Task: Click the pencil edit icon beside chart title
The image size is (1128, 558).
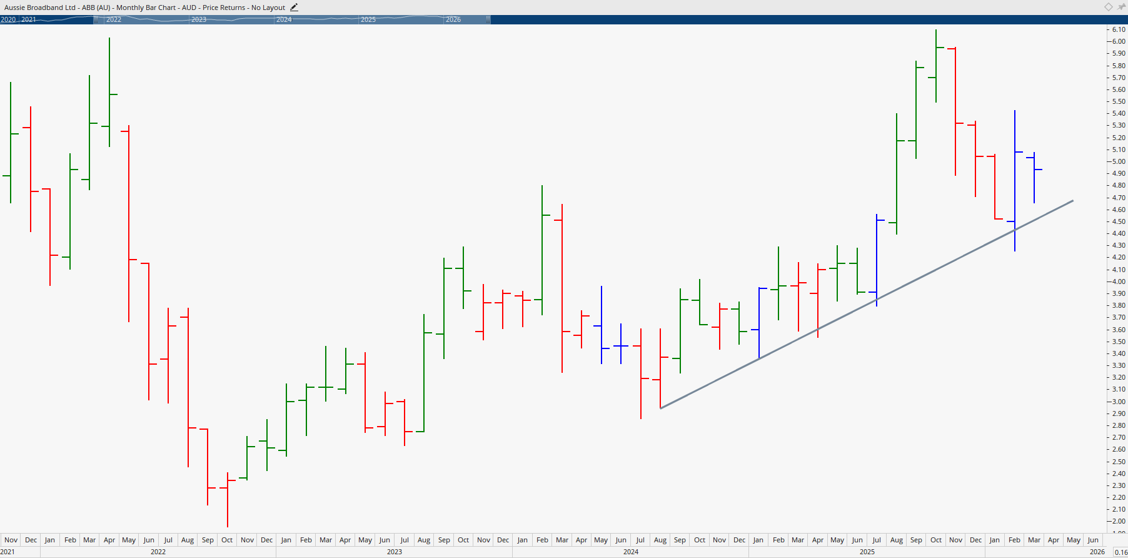Action: (x=294, y=8)
